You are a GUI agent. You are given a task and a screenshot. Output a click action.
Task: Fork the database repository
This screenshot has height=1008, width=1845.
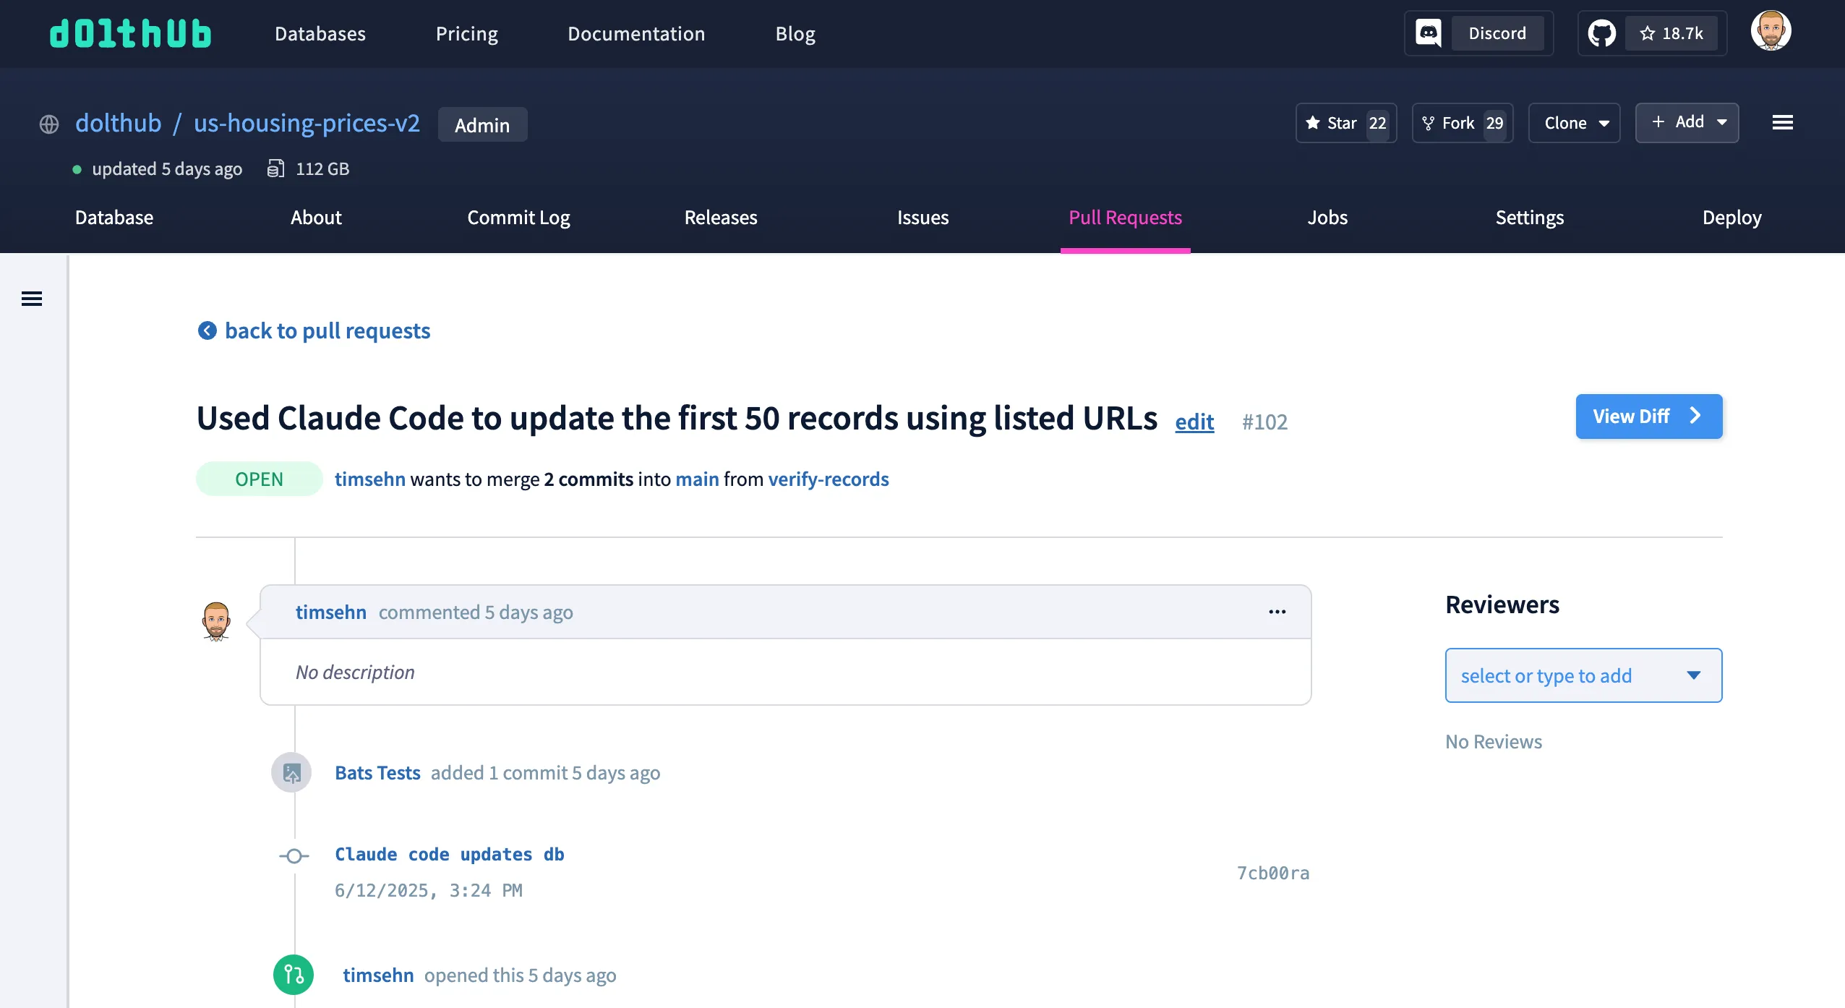[x=1462, y=123]
